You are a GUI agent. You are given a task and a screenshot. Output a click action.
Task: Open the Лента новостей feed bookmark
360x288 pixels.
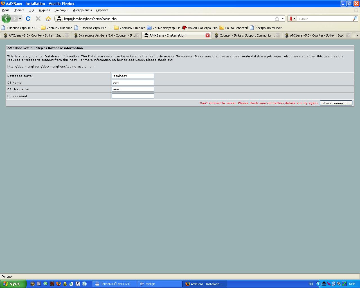234,28
